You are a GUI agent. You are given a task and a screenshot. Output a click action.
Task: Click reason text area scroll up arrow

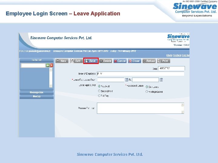click(x=183, y=105)
